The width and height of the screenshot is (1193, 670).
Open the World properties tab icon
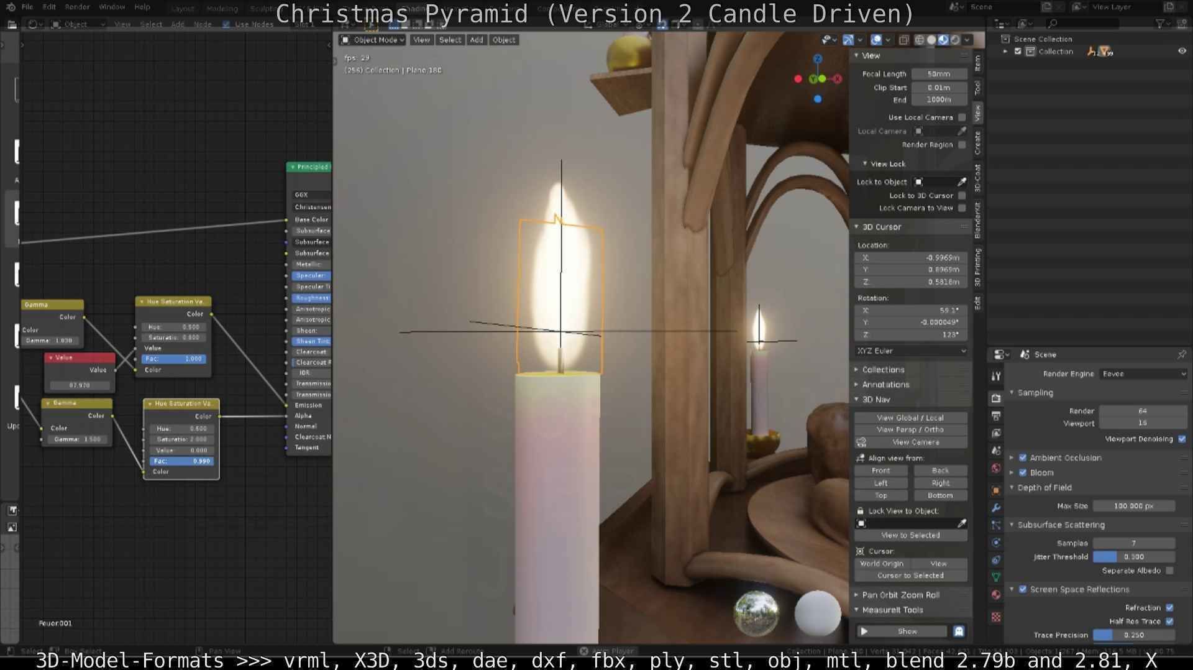point(996,468)
